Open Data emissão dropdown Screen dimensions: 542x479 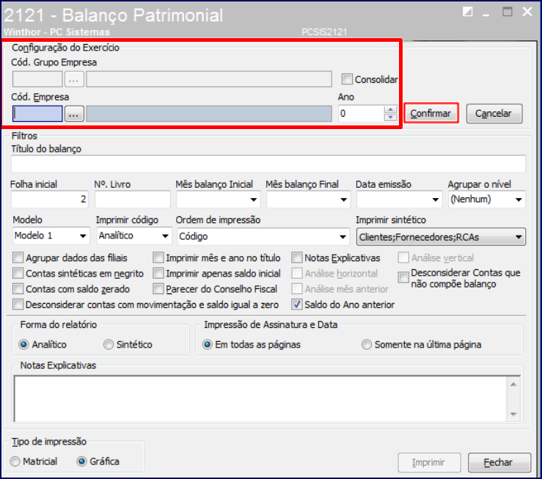(436, 200)
